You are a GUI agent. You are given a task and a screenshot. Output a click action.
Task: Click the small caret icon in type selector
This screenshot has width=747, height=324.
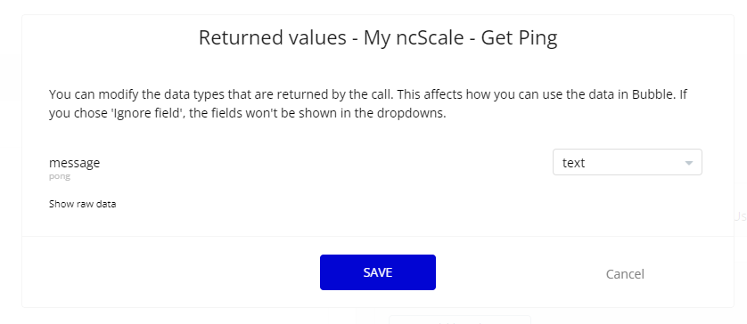pyautogui.click(x=688, y=163)
